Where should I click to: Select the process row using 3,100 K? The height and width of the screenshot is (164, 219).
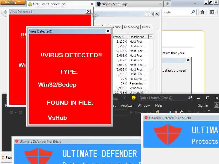(x=131, y=42)
